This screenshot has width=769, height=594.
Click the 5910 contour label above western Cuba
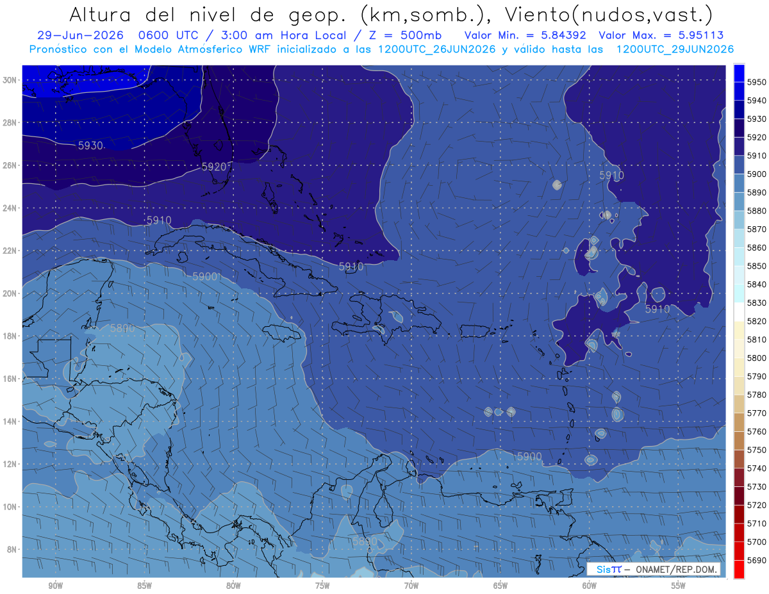pos(159,220)
